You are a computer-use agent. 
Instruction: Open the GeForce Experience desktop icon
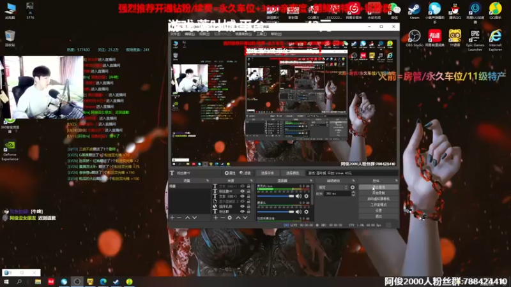point(10,151)
